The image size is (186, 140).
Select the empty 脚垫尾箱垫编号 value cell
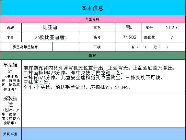tap(66, 47)
